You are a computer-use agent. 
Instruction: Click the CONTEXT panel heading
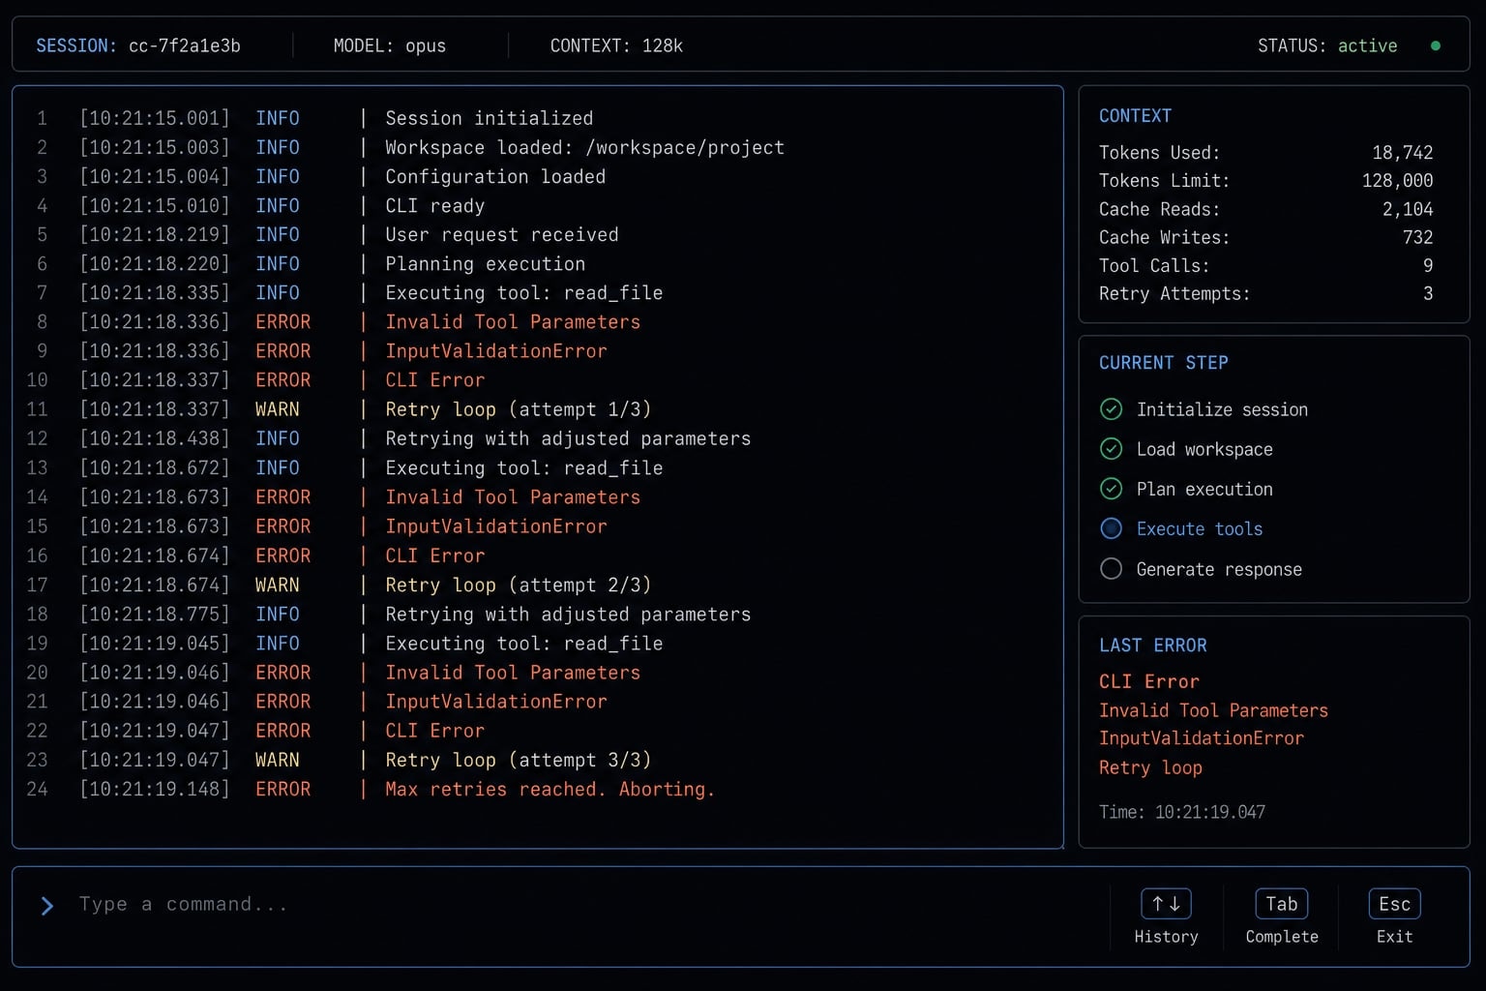(x=1135, y=116)
